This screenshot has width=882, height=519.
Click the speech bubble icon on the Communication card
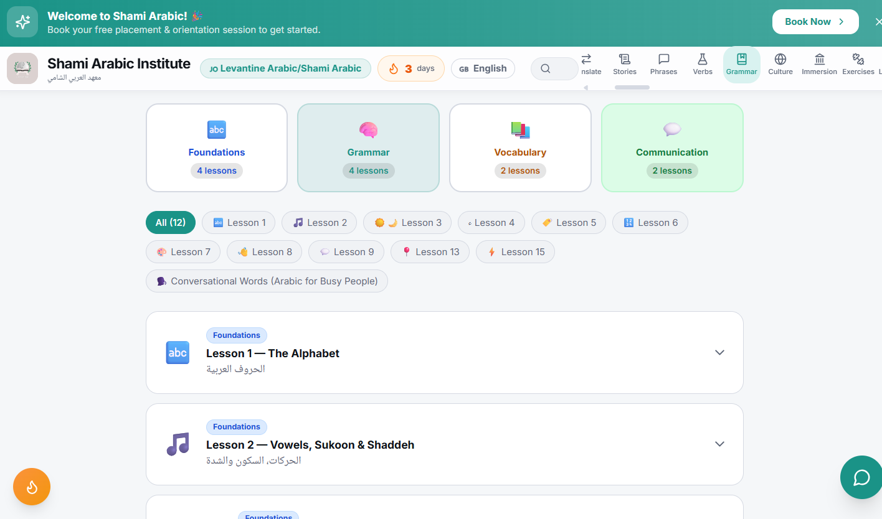[672, 129]
